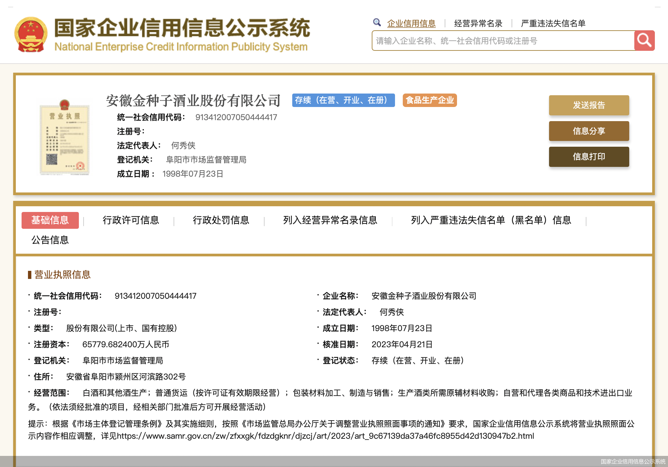Click the national emblem logo
Image resolution: width=668 pixels, height=467 pixels.
pyautogui.click(x=31, y=35)
